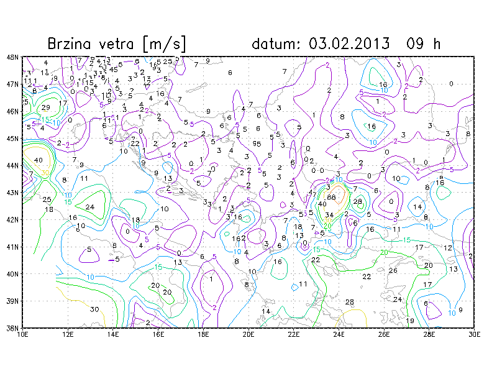Click the '42N' latitude axis label
This screenshot has height=384, width=497.
click(12, 220)
